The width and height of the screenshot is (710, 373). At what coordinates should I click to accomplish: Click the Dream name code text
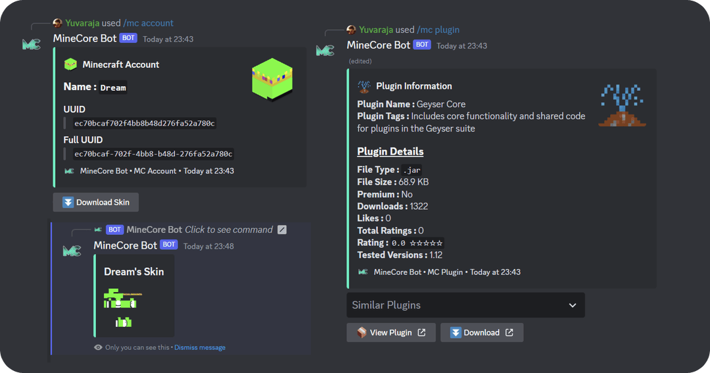(113, 87)
